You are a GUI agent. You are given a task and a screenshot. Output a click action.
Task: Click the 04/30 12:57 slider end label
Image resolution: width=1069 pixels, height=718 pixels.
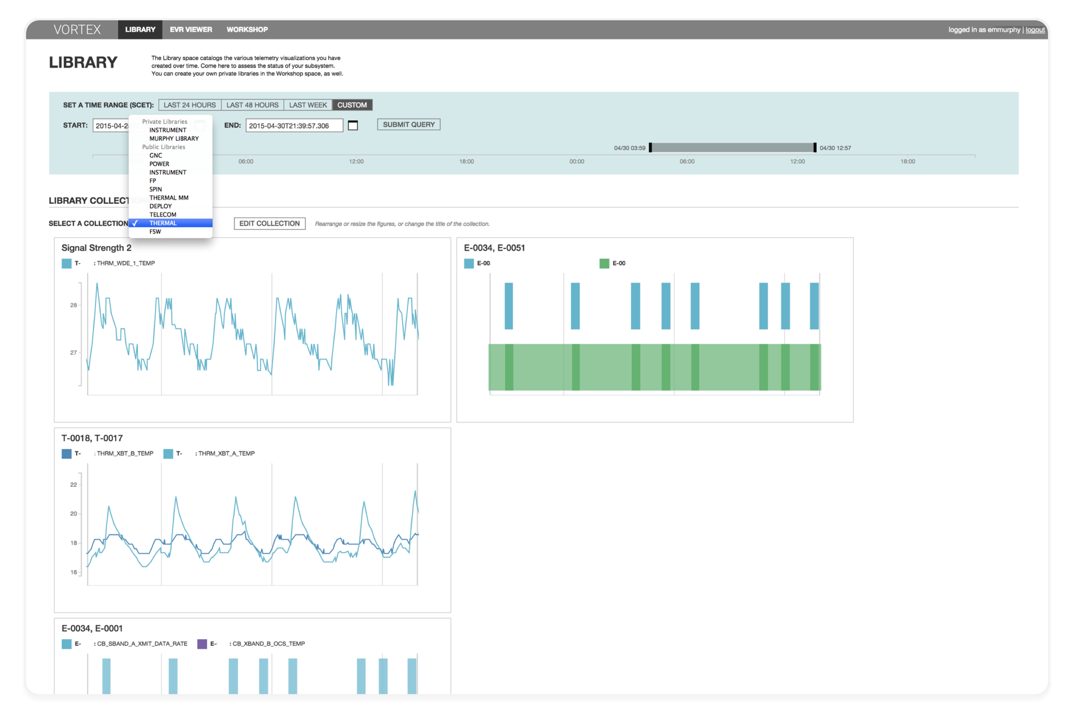pyautogui.click(x=836, y=148)
